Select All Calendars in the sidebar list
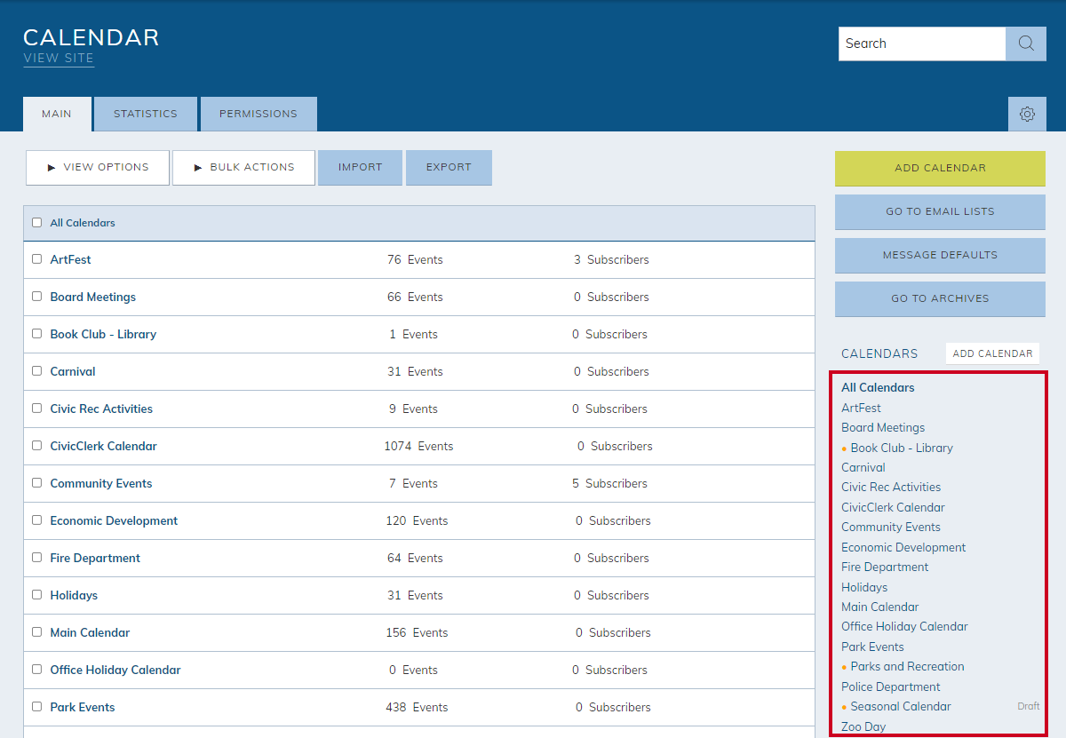1066x738 pixels. [x=878, y=387]
